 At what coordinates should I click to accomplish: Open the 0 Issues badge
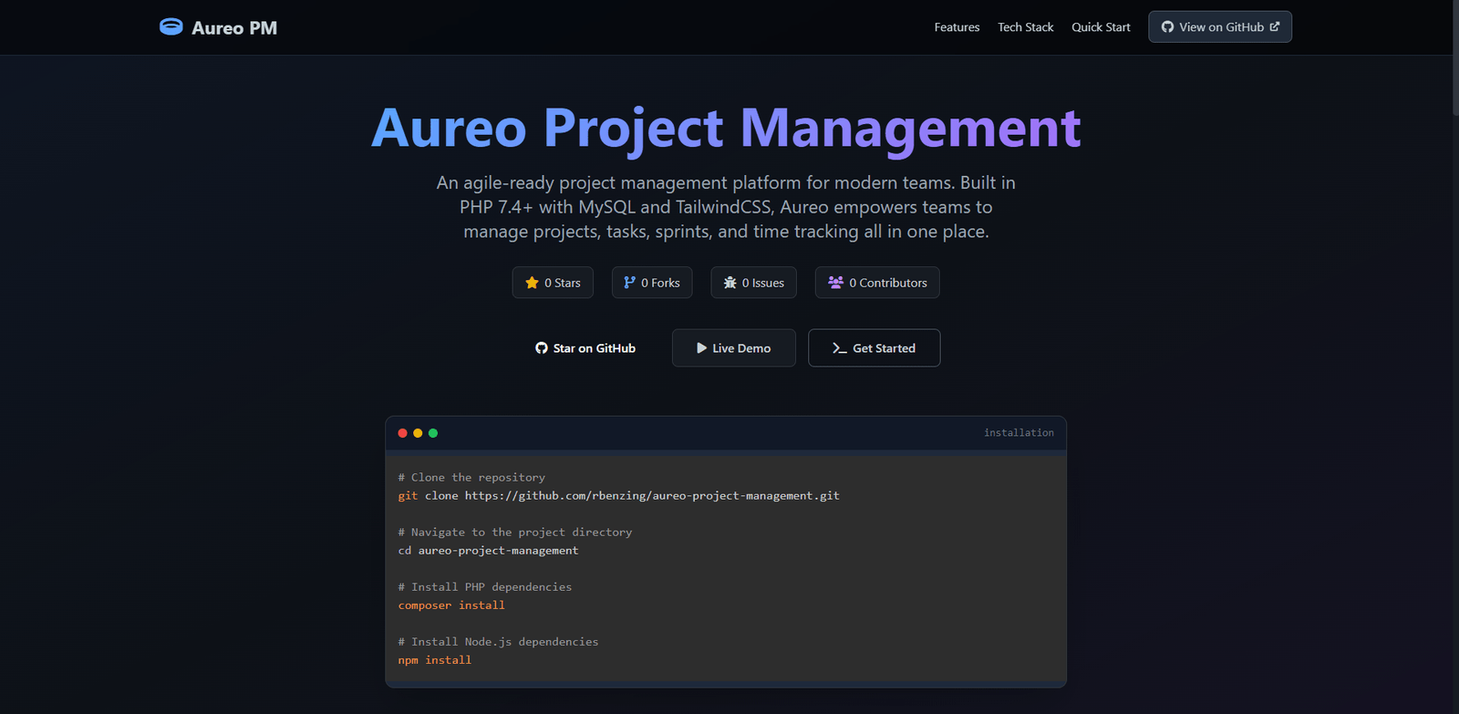tap(754, 283)
